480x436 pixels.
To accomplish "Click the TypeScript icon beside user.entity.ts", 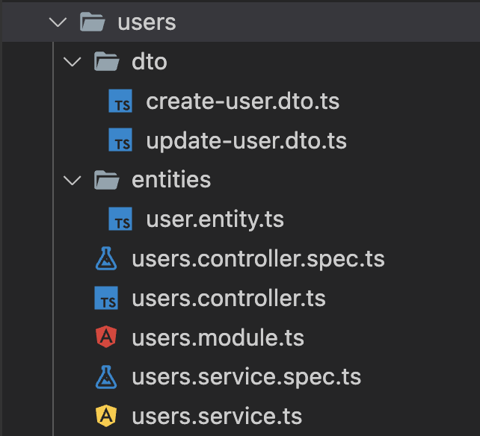I will [x=120, y=219].
